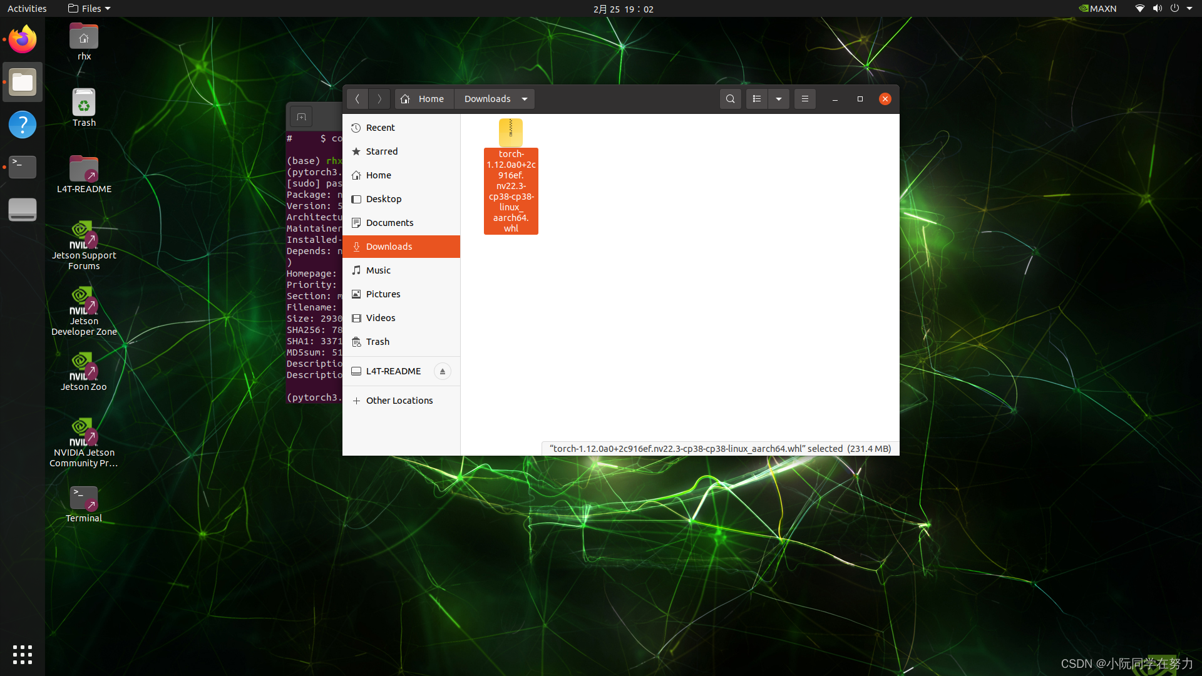This screenshot has width=1202, height=676.
Task: Click the power icon in top bar
Action: click(x=1174, y=9)
